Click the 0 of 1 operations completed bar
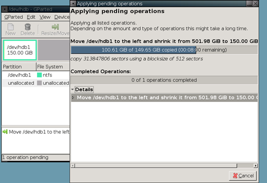 pyautogui.click(x=164, y=80)
